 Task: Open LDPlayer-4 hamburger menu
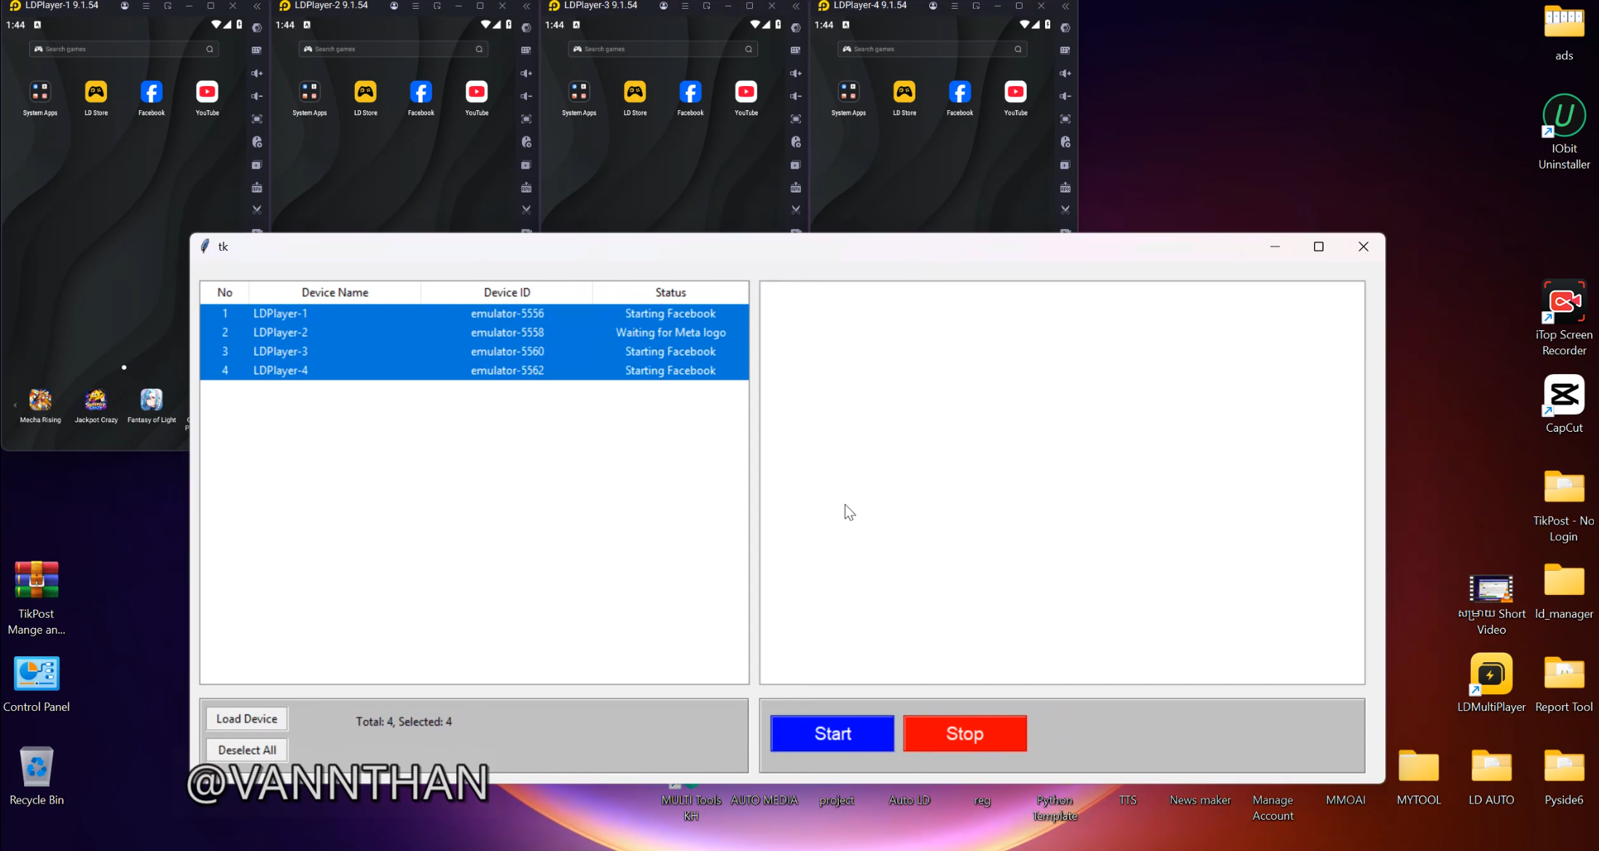(954, 6)
